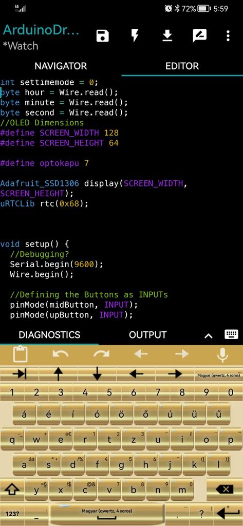Screen dimensions: 243x526
Task: Tap the Magyar layout label key in the arrow row
Action: click(x=219, y=374)
